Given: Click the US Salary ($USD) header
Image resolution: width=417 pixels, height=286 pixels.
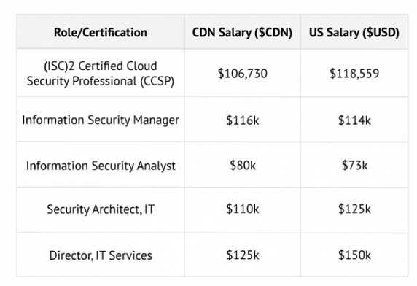Looking at the screenshot, I should [354, 32].
